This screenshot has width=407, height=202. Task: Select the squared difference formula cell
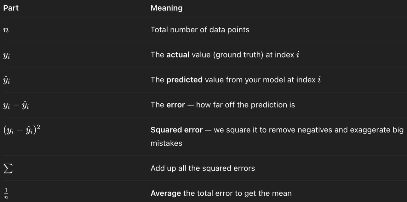click(21, 130)
